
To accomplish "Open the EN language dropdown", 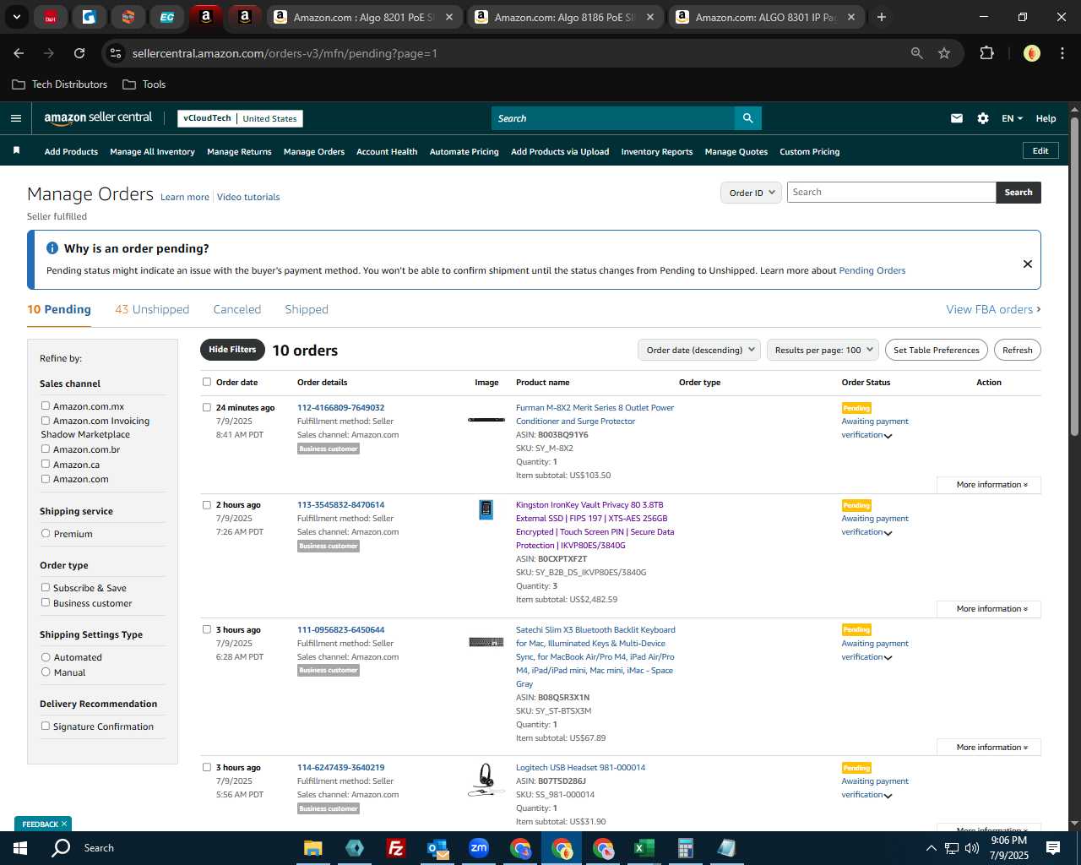I will pyautogui.click(x=1012, y=118).
